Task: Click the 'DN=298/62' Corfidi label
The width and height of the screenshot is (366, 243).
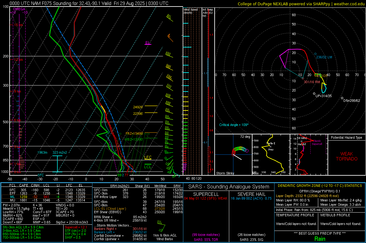Action: pyautogui.click(x=351, y=101)
